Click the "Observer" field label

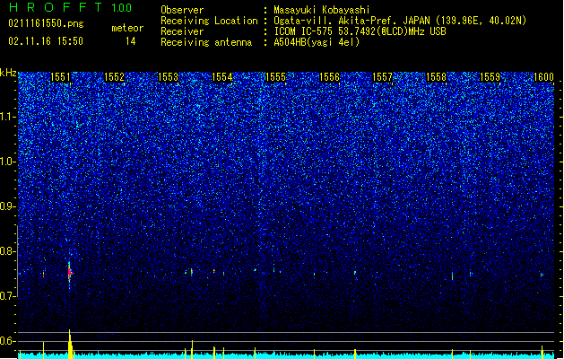[x=182, y=10]
